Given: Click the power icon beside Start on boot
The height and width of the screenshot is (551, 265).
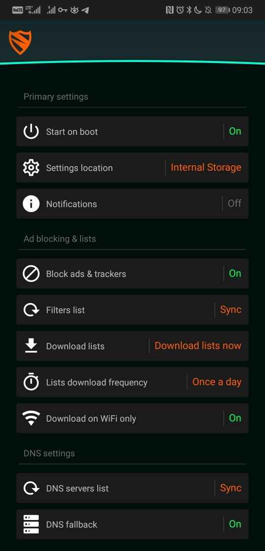Looking at the screenshot, I should (31, 131).
